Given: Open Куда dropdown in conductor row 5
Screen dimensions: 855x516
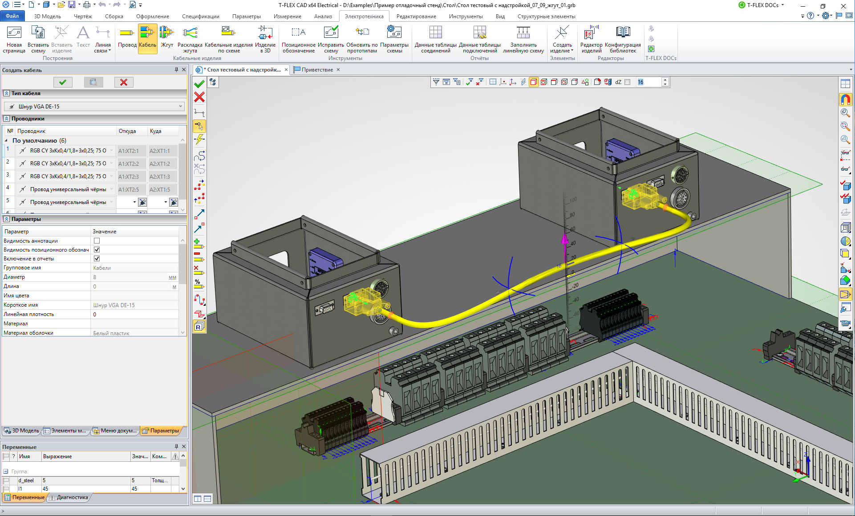Looking at the screenshot, I should point(166,202).
